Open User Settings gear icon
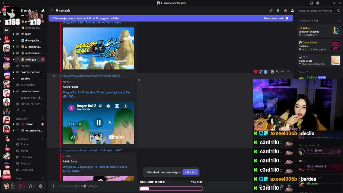This screenshot has width=343, height=193. coord(40,186)
